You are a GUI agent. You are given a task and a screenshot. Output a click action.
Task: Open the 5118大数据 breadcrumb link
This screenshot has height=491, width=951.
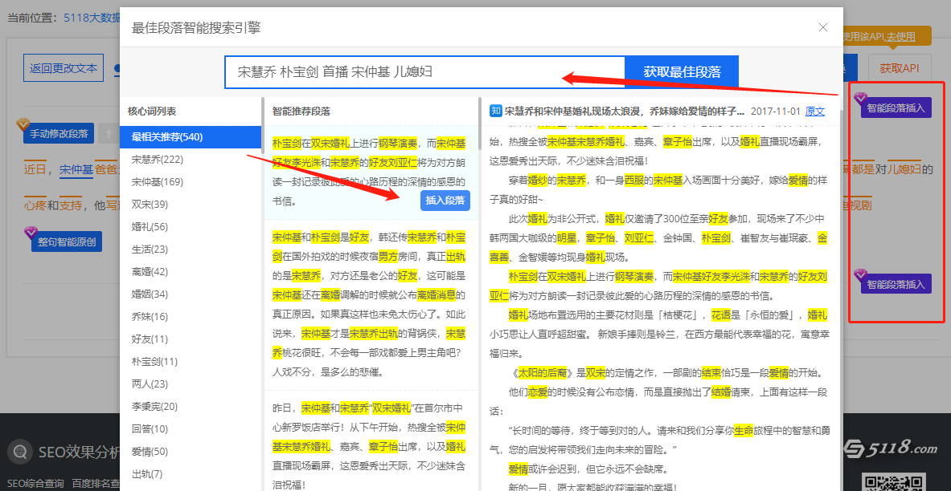pyautogui.click(x=92, y=17)
